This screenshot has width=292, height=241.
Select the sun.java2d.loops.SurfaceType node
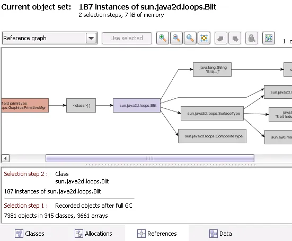pyautogui.click(x=213, y=113)
